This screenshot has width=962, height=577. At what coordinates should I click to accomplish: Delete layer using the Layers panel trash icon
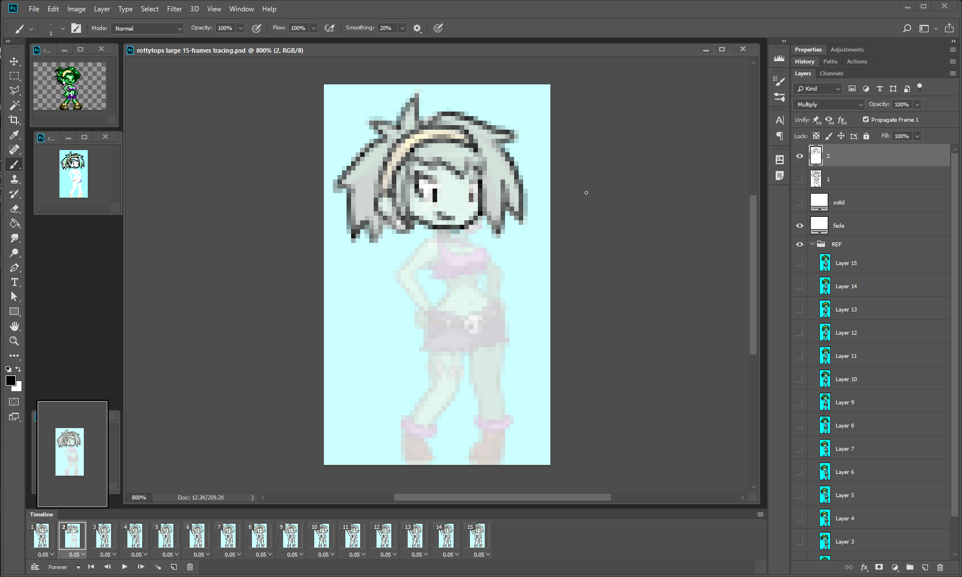(940, 567)
